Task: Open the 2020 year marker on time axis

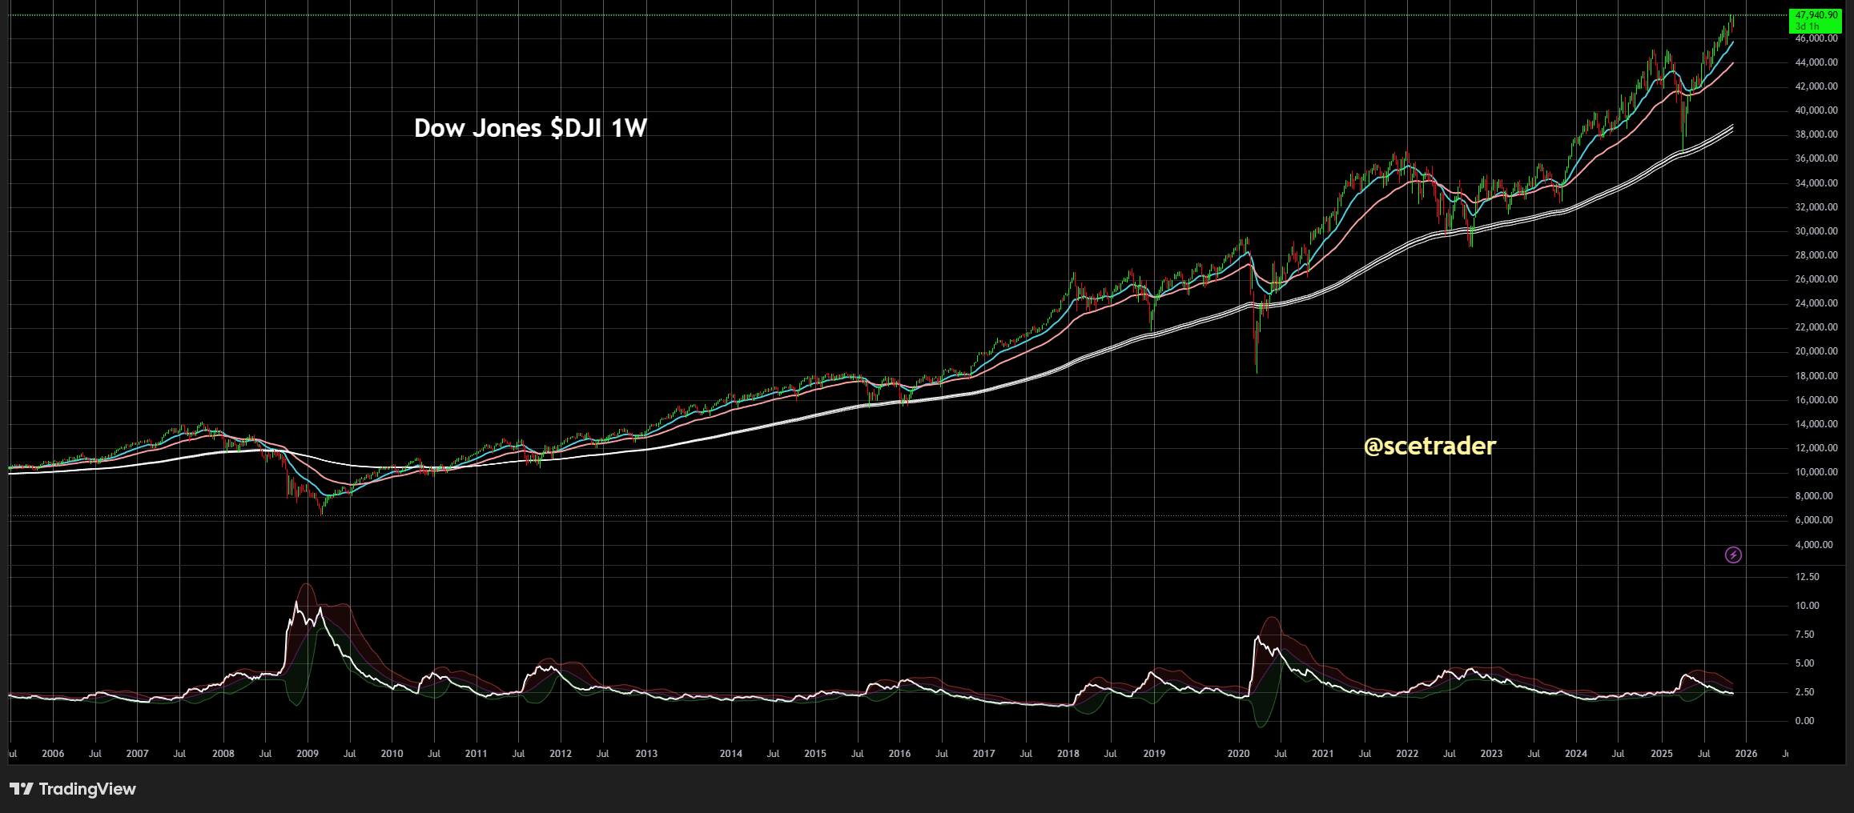Action: click(x=1237, y=753)
